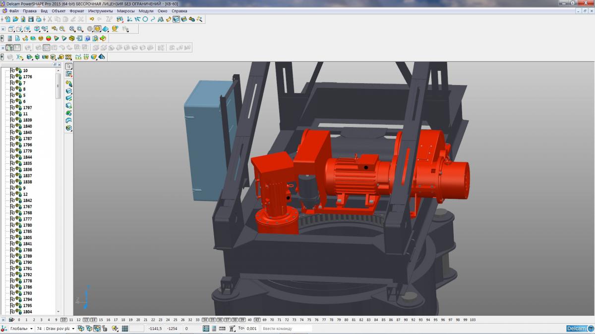Select tree item 1776

[x=28, y=77]
